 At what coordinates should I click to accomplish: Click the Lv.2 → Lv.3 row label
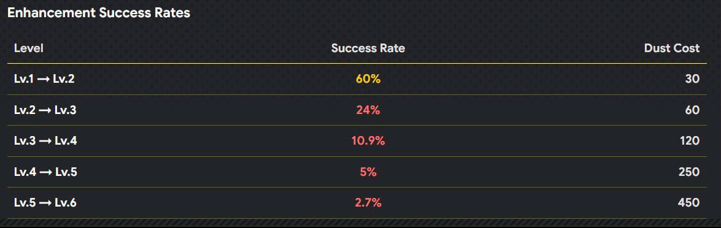tap(45, 110)
